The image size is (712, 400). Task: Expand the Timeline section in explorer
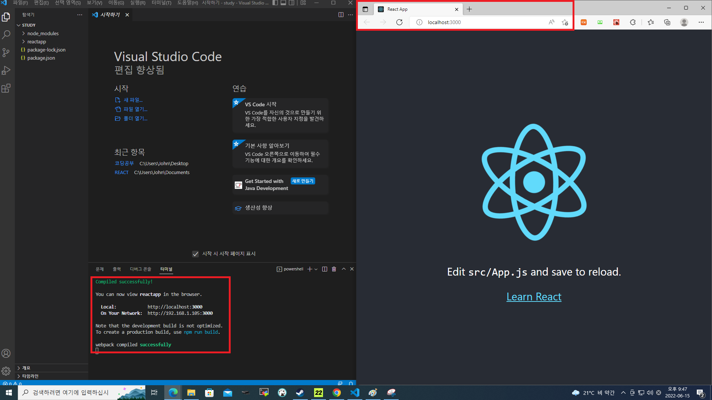30,376
